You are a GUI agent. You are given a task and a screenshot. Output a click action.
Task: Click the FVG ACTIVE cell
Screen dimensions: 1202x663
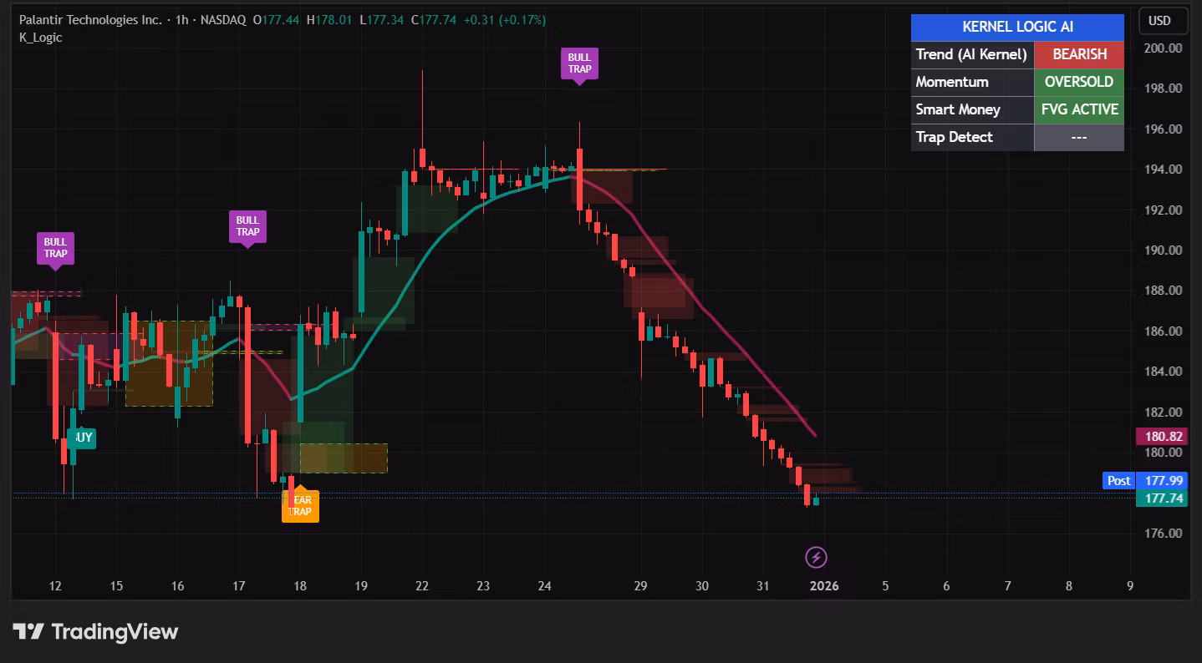click(1079, 109)
